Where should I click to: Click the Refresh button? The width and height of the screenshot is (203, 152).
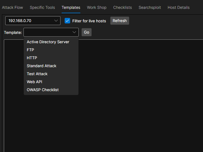pyautogui.click(x=120, y=21)
